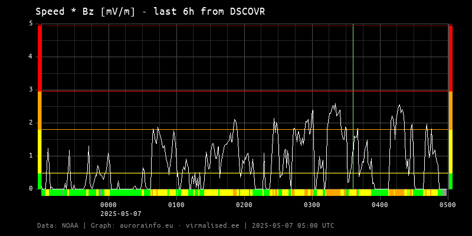Screen dimensions: 472x236
Task: Click the green segment of the right color scale
Action: 450,181
